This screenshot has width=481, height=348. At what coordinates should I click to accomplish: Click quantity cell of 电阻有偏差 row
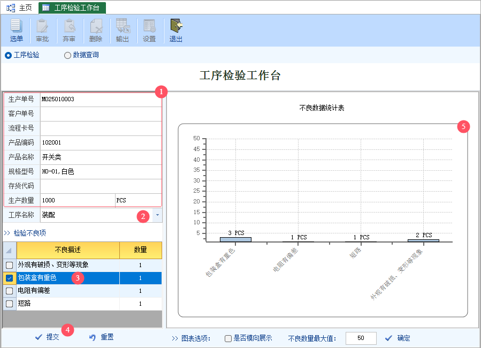tap(141, 291)
